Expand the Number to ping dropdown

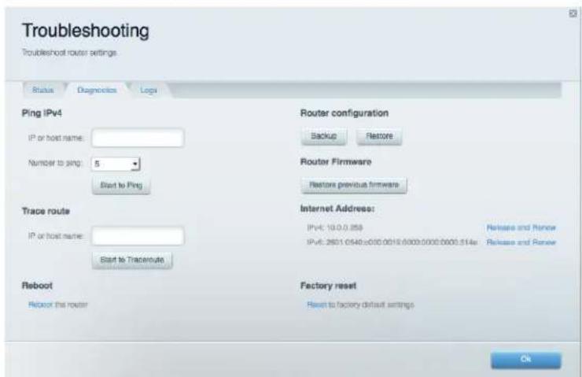coord(116,164)
